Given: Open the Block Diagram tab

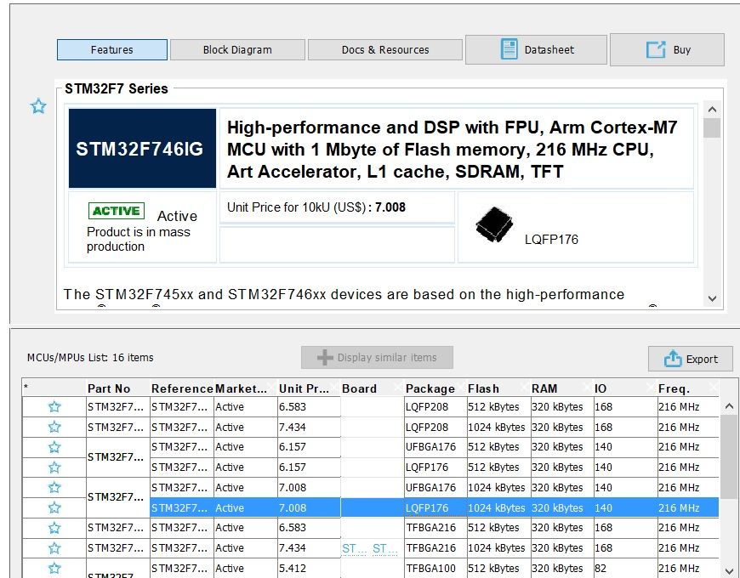Looking at the screenshot, I should pos(237,49).
